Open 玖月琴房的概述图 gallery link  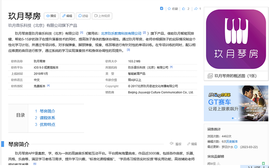pyautogui.click(x=235, y=76)
